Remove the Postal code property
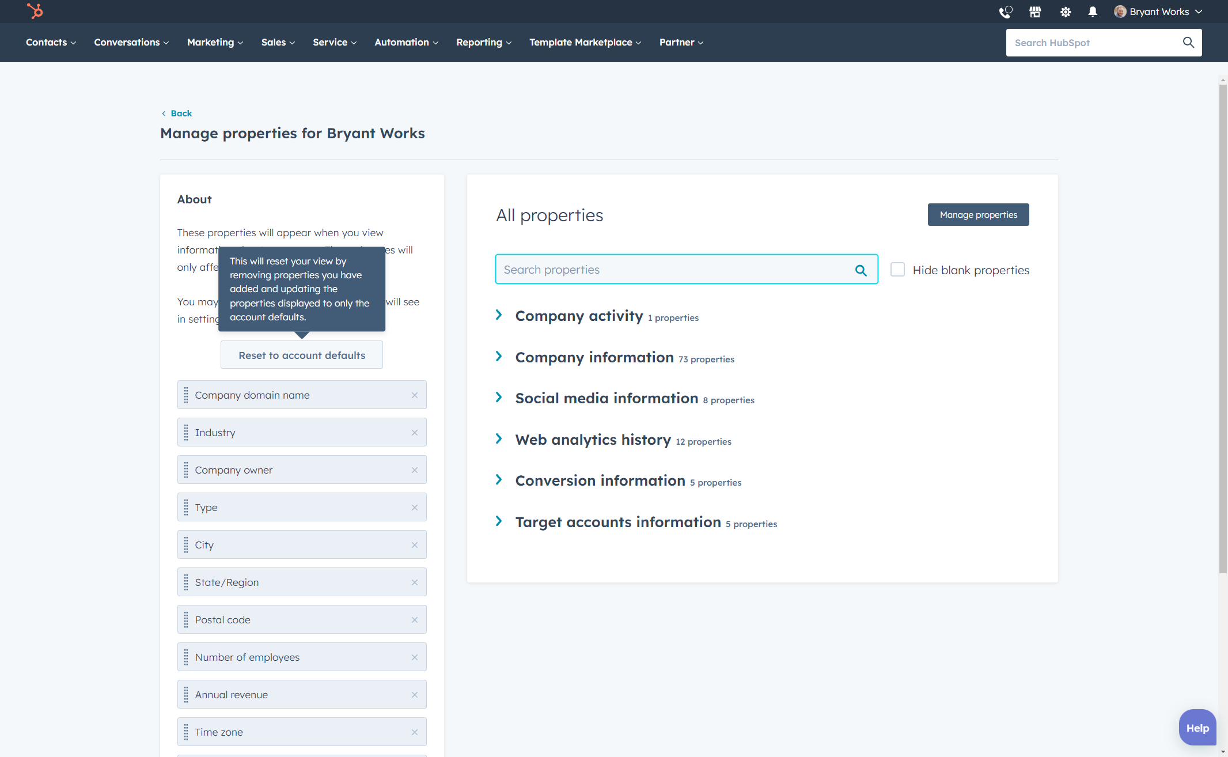The image size is (1228, 757). (x=415, y=619)
